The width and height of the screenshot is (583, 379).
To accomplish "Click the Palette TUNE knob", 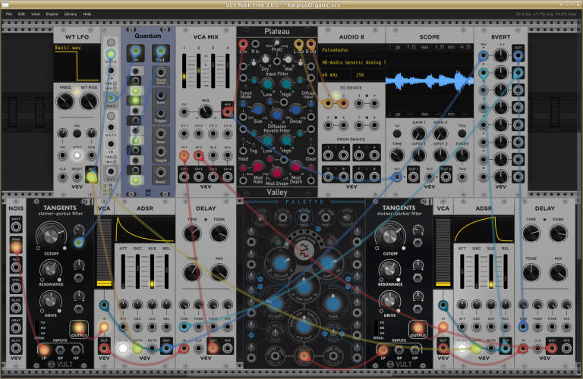I will pyautogui.click(x=333, y=304).
